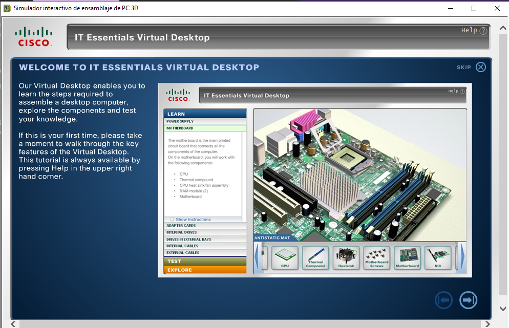The image size is (509, 328).
Task: Maximize the simulator window
Action: pos(474,8)
